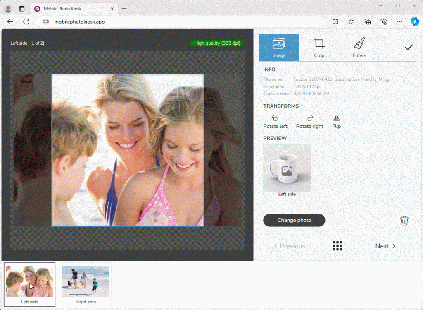Image resolution: width=423 pixels, height=310 pixels.
Task: Select the Image panel icon
Action: (x=279, y=47)
